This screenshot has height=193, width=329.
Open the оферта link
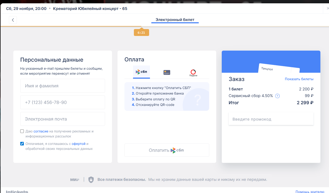pyautogui.click(x=78, y=144)
